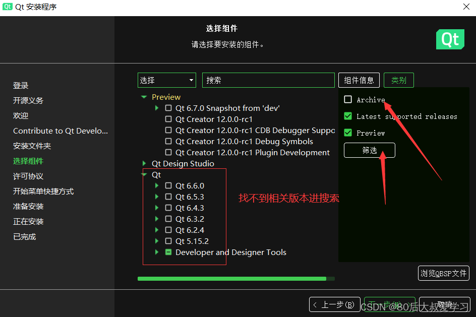Click the 筛选 filter button
This screenshot has height=317, width=476.
(x=370, y=150)
